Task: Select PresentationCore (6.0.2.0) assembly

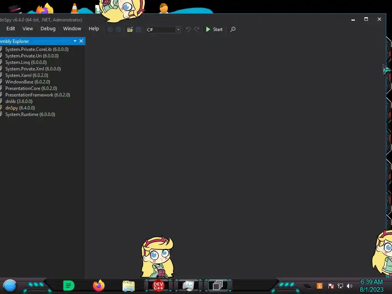Action: 31,88
